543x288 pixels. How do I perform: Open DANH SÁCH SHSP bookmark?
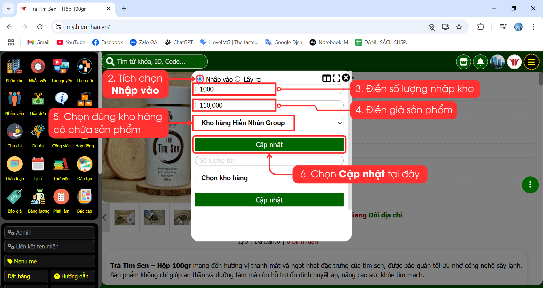pyautogui.click(x=383, y=42)
